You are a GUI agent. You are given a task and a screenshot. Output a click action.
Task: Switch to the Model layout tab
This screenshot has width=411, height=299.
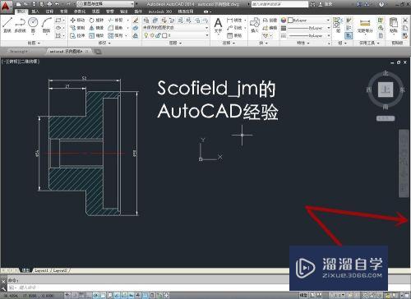click(25, 270)
